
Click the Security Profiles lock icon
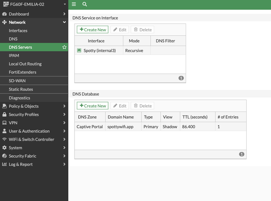click(x=4, y=114)
